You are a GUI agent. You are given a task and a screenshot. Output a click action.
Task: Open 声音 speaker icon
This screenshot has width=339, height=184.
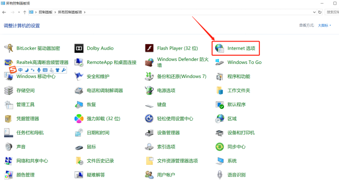tap(9, 147)
